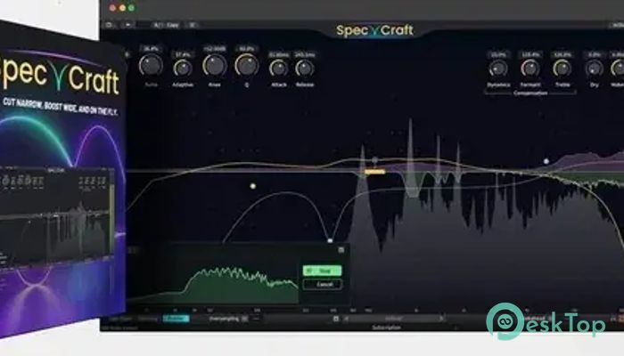Click the Q knob
The height and width of the screenshot is (356, 624).
pos(246,65)
